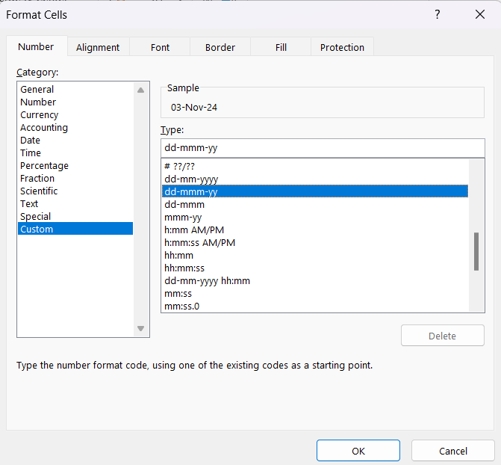The height and width of the screenshot is (465, 501).
Task: Choose the Accounting category
Action: (x=75, y=127)
